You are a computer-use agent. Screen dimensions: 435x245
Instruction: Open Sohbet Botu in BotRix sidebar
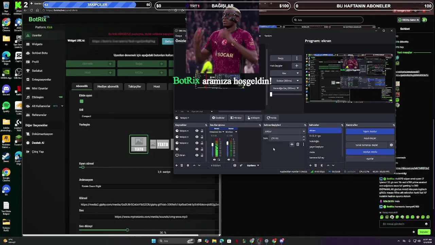[x=39, y=53]
